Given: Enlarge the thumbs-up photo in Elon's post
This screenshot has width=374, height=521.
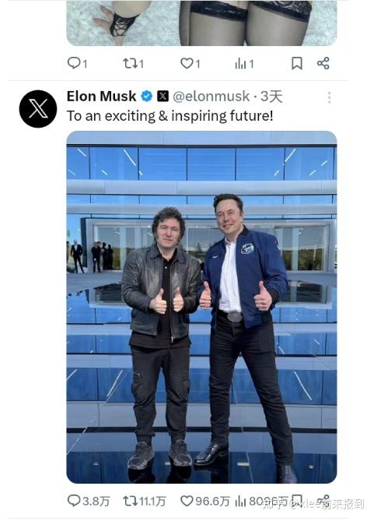Looking at the screenshot, I should point(201,307).
